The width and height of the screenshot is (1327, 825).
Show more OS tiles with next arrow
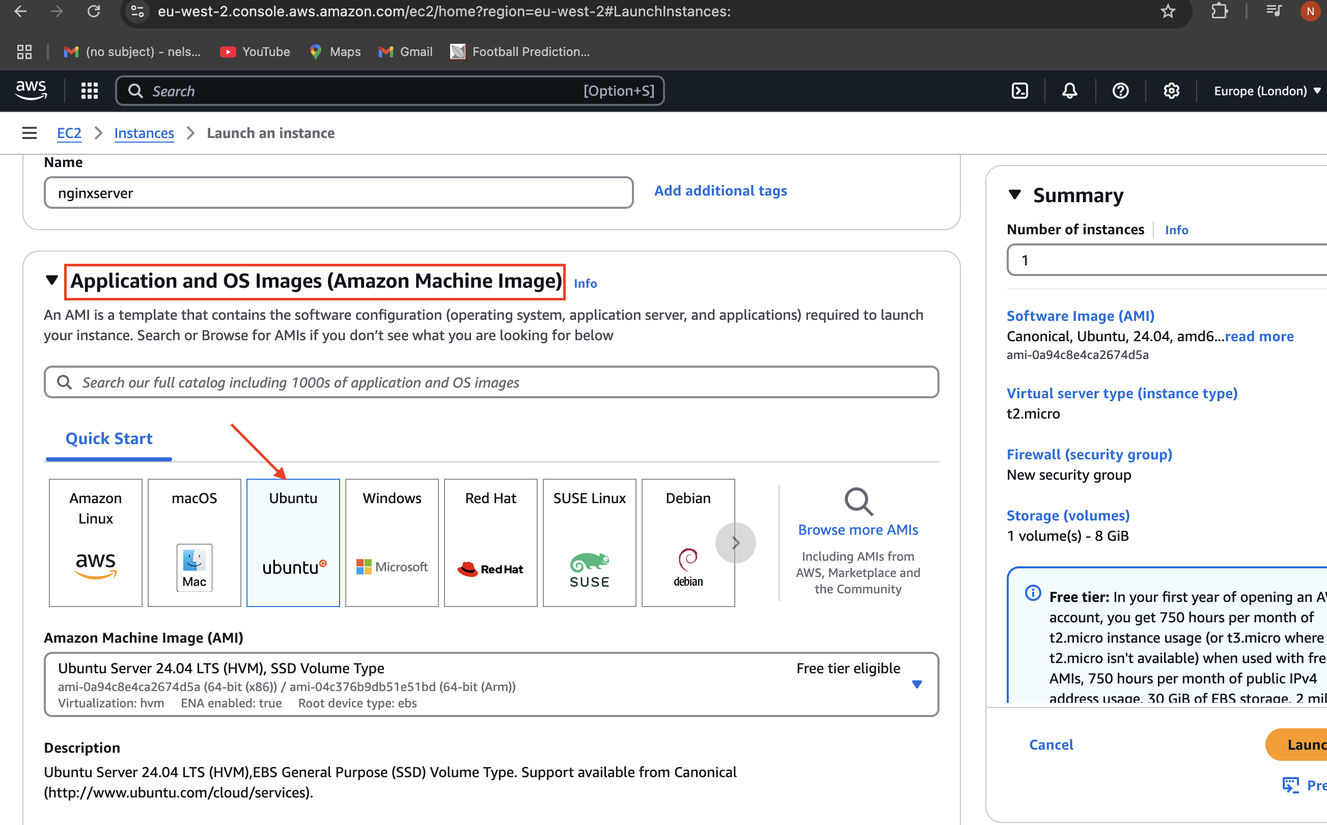tap(736, 543)
